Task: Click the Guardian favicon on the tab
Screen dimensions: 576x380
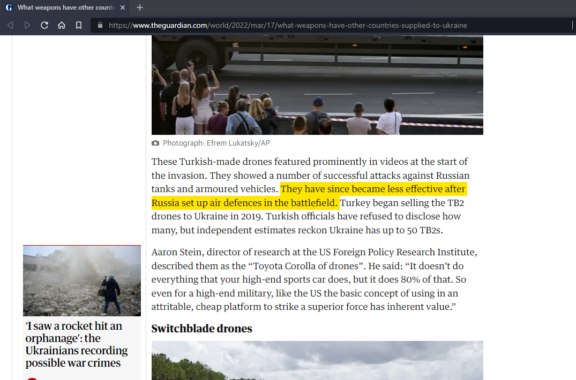Action: point(9,7)
